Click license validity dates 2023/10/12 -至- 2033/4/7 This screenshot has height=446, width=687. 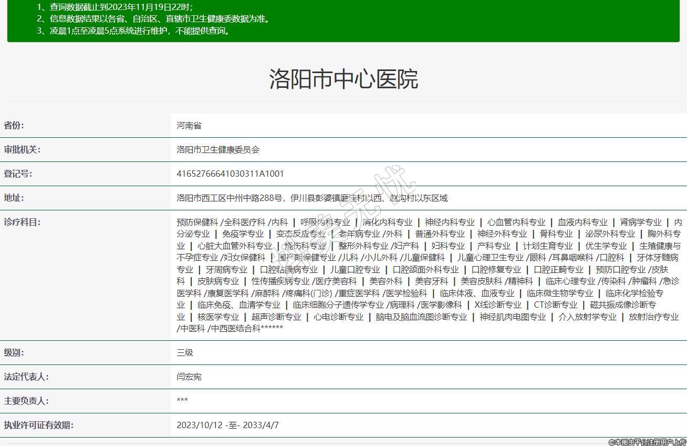click(x=227, y=425)
